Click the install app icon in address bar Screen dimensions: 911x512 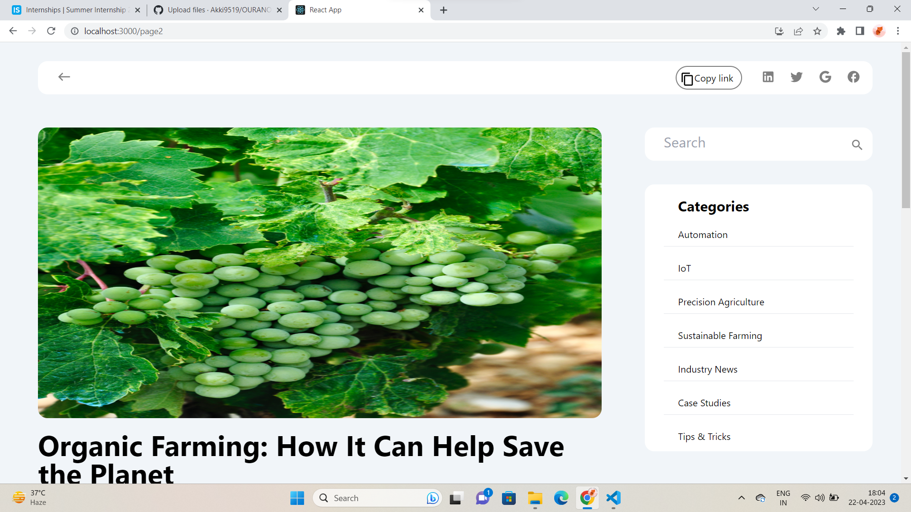click(x=779, y=31)
